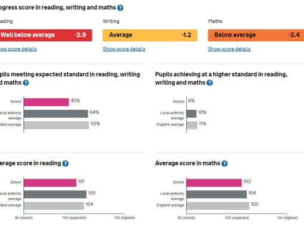The width and height of the screenshot is (304, 228).
Task: Click help icon beside progress score heading
Action: (x=120, y=8)
